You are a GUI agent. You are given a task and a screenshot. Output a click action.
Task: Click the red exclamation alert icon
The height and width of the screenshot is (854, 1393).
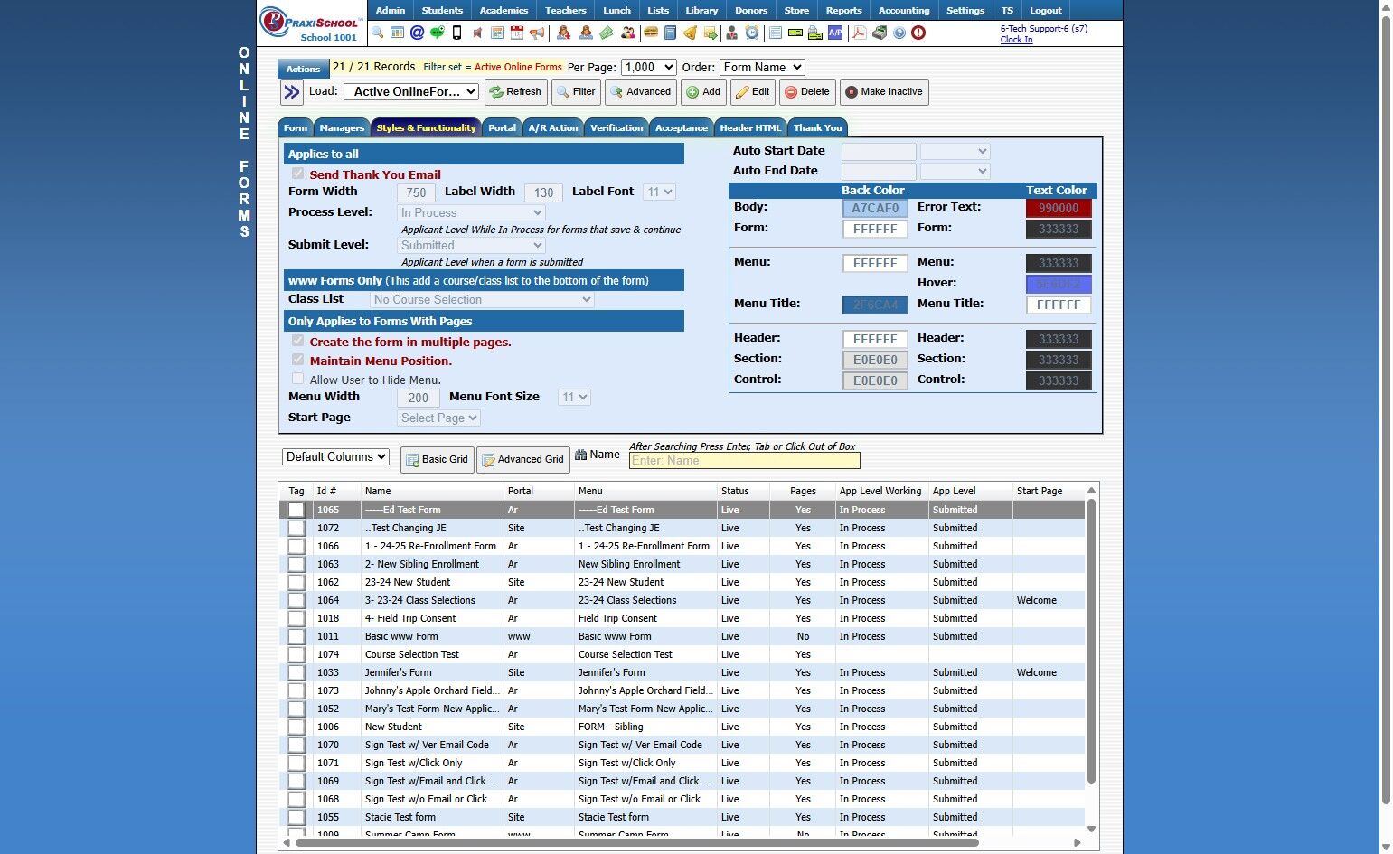click(x=918, y=33)
